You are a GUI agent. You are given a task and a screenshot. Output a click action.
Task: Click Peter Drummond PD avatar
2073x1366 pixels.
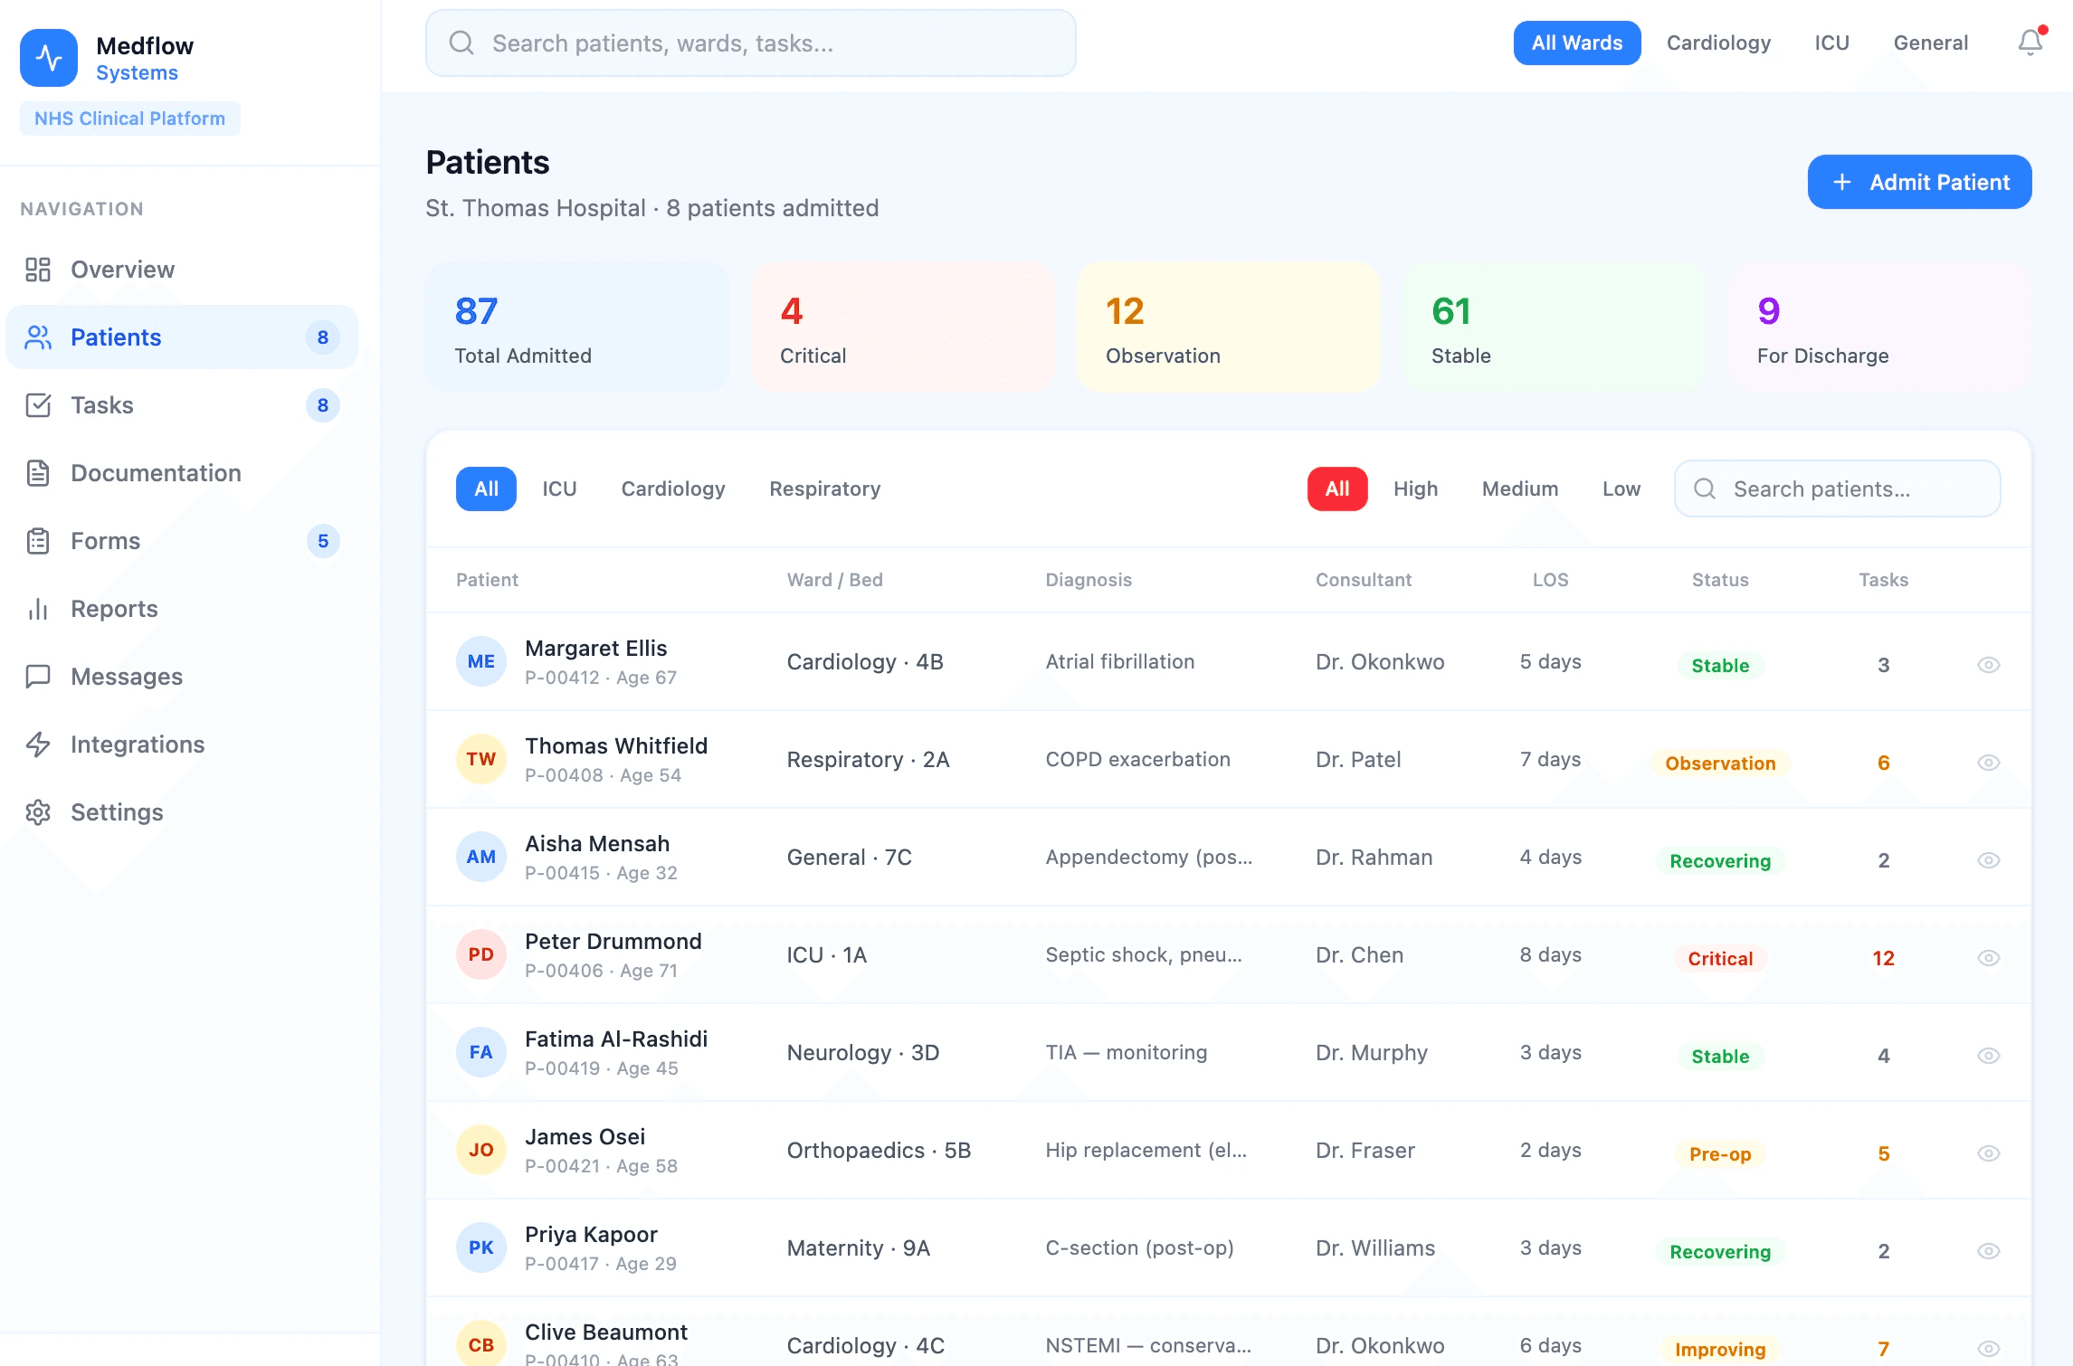481,954
